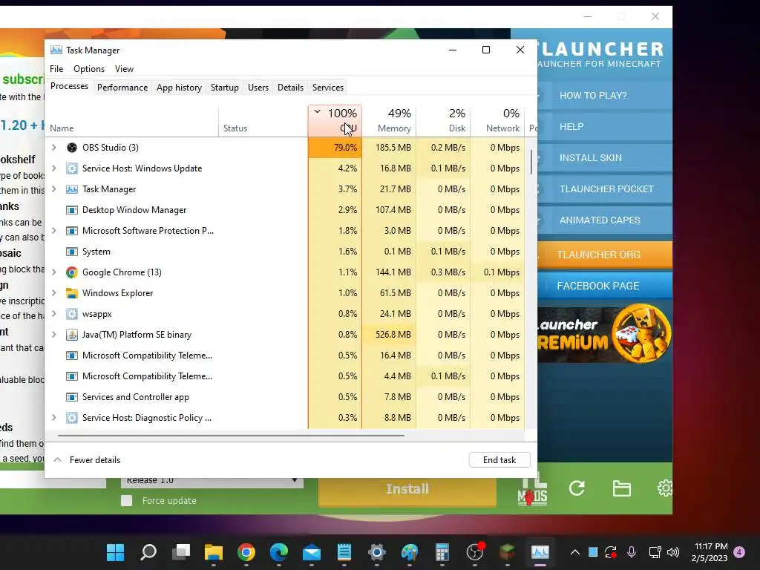Screen dimensions: 760x570
Task: Open Task View on taskbar
Action: point(181,552)
